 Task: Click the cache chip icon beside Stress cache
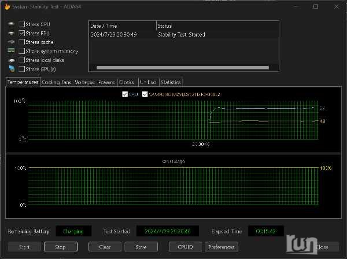pos(11,42)
